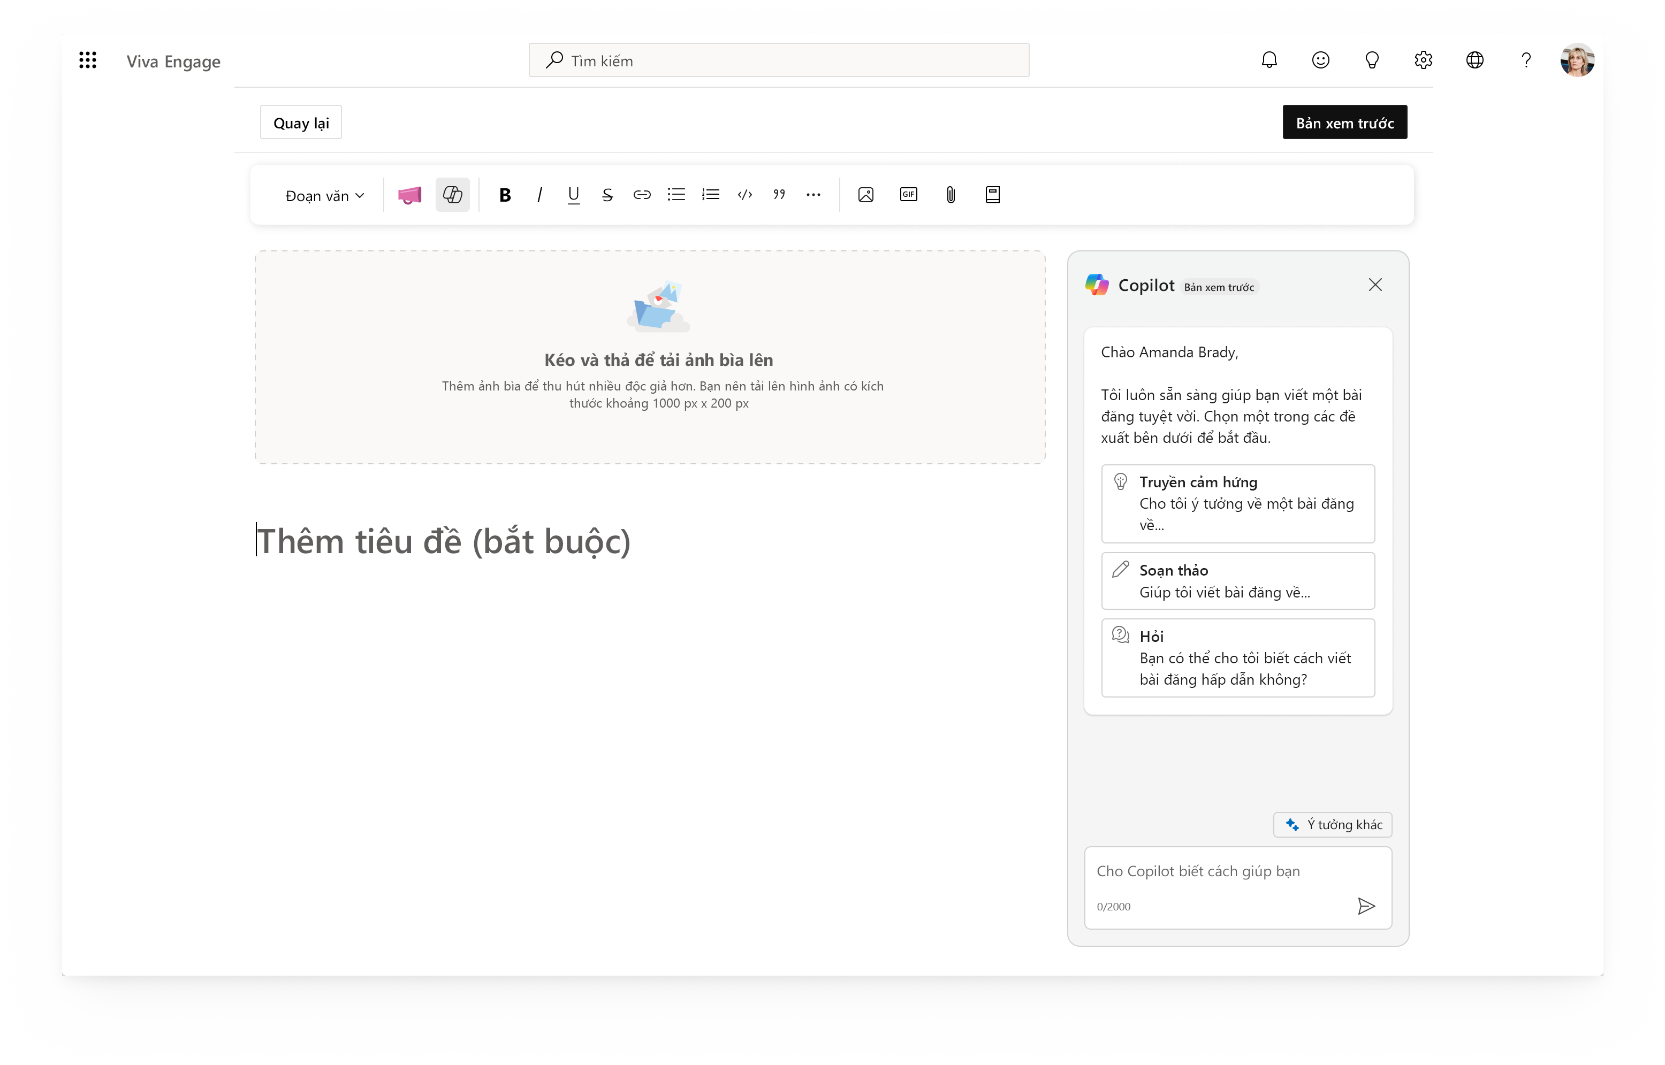Open the app launcher grid
Image resolution: width=1665 pixels, height=1065 pixels.
click(x=88, y=60)
